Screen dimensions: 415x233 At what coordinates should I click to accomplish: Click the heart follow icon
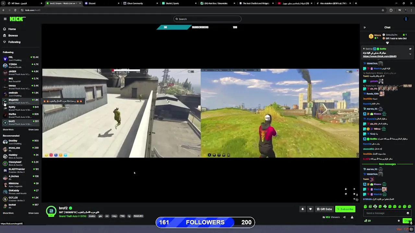tap(310, 209)
